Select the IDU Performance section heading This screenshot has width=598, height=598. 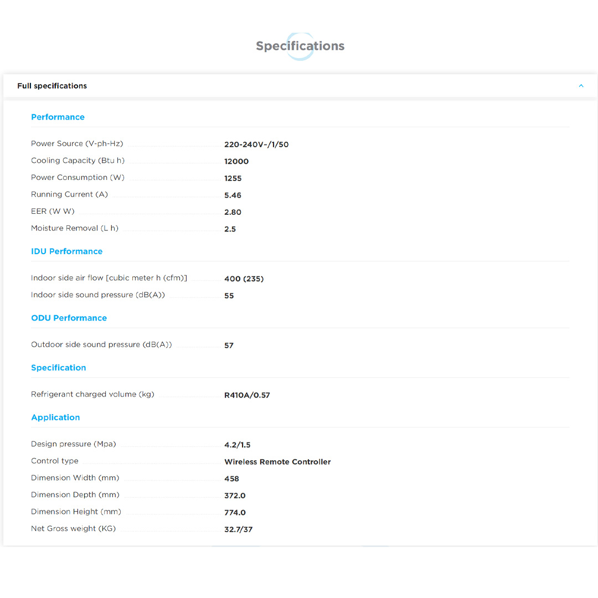[x=66, y=251]
